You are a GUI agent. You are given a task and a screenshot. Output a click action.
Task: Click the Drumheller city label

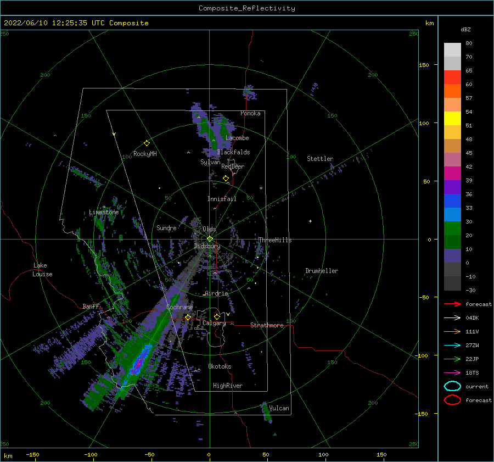pyautogui.click(x=322, y=271)
